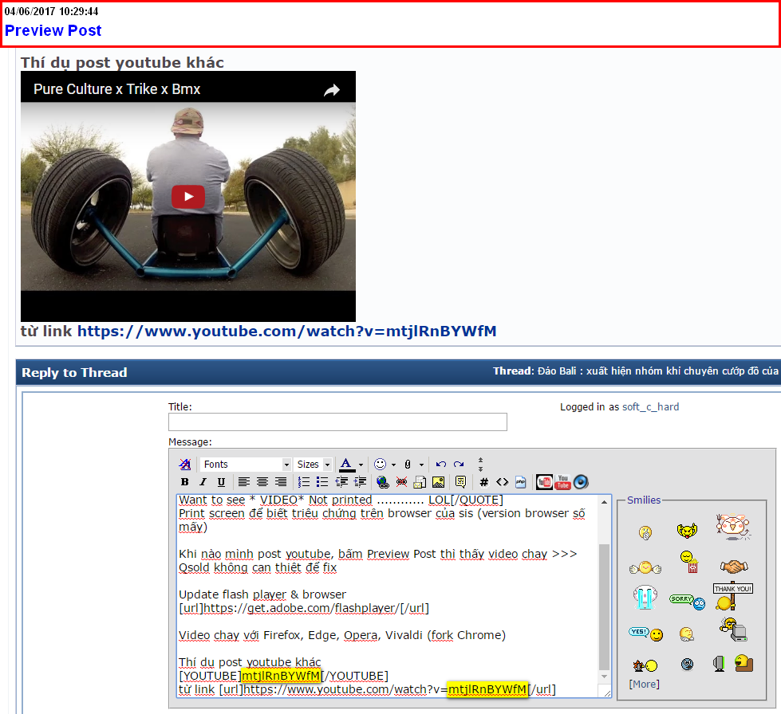781x714 pixels.
Task: Click the wrap code tags hash icon
Action: click(483, 482)
